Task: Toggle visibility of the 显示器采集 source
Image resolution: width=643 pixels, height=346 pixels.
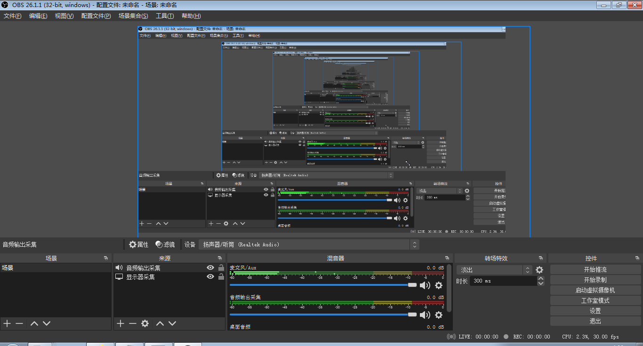Action: coord(210,277)
